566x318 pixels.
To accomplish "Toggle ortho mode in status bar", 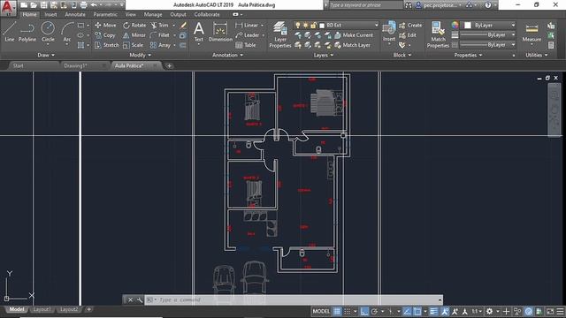I will 364,311.
